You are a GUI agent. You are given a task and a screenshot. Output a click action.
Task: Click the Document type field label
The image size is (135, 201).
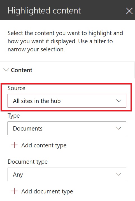[x=28, y=162]
